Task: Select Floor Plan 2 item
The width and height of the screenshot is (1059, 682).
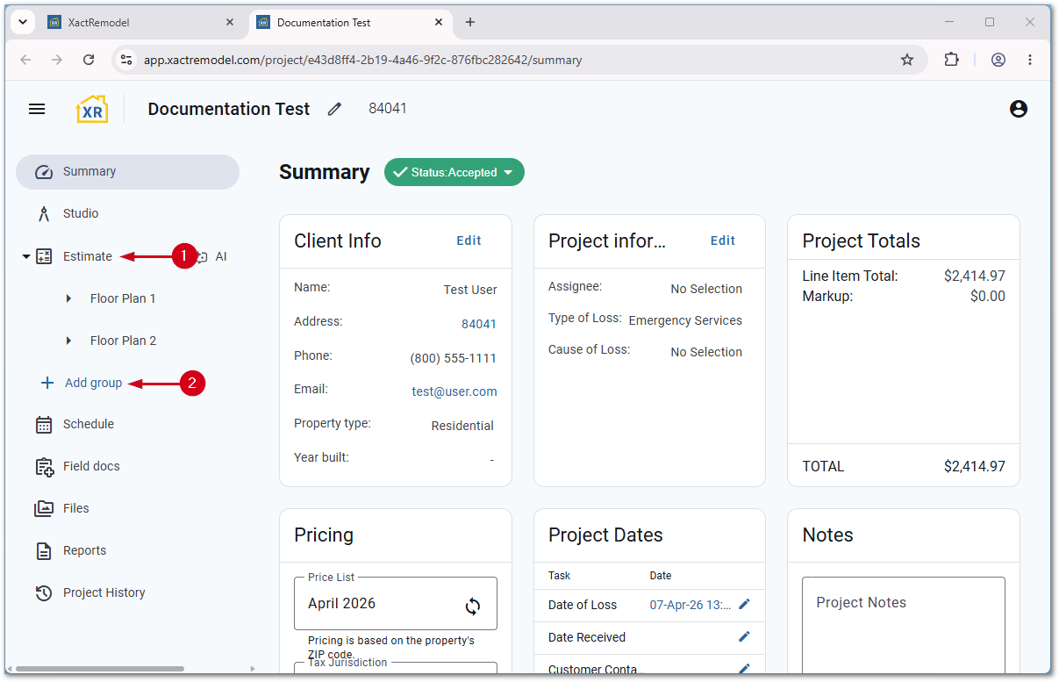Action: tap(123, 341)
